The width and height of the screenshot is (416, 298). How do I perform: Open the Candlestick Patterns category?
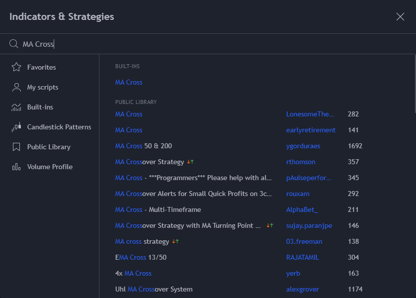coord(59,127)
